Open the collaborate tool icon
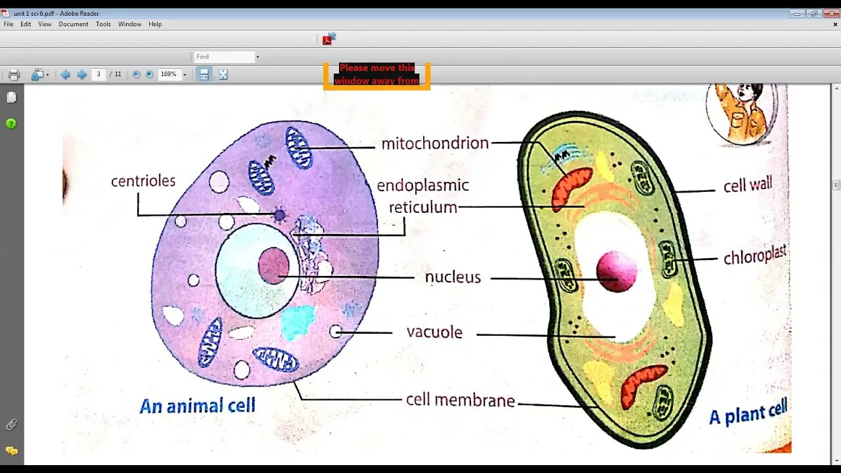Image resolution: width=841 pixels, height=473 pixels. tap(37, 75)
